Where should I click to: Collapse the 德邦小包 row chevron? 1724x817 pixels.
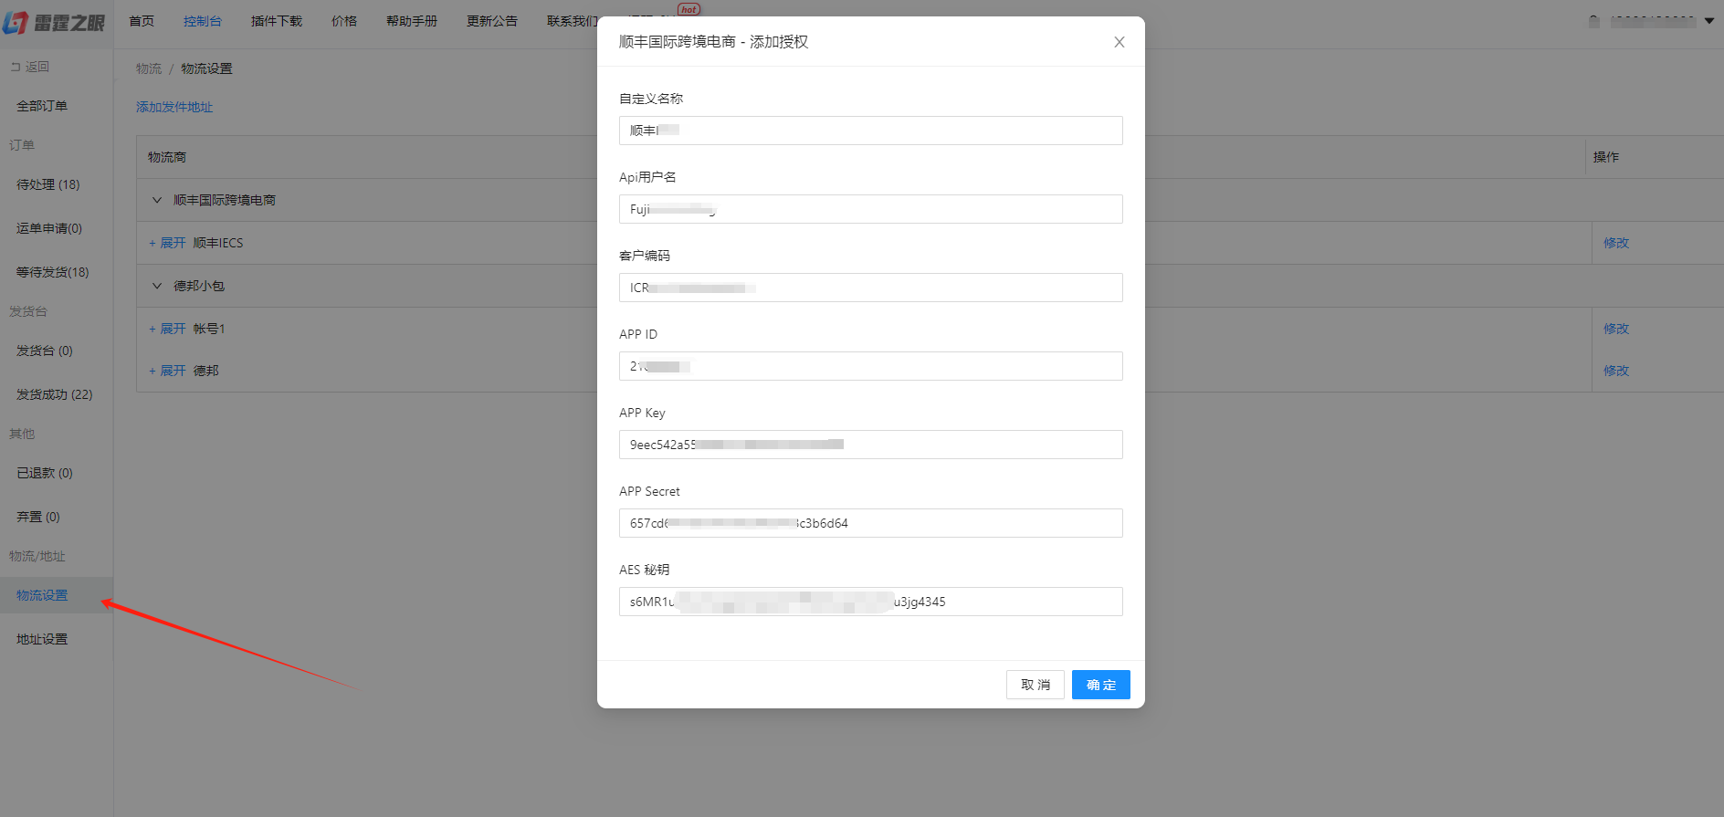(x=157, y=286)
